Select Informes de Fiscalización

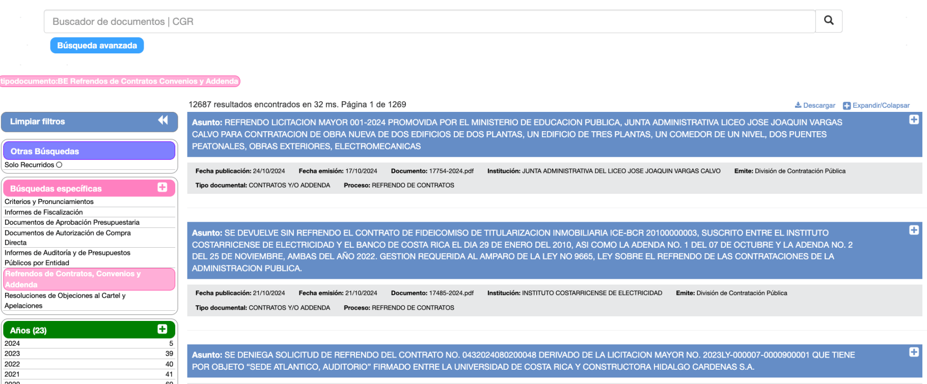[44, 212]
